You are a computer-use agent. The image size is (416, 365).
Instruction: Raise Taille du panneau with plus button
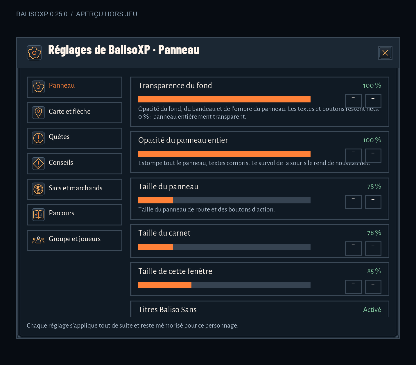point(373,202)
